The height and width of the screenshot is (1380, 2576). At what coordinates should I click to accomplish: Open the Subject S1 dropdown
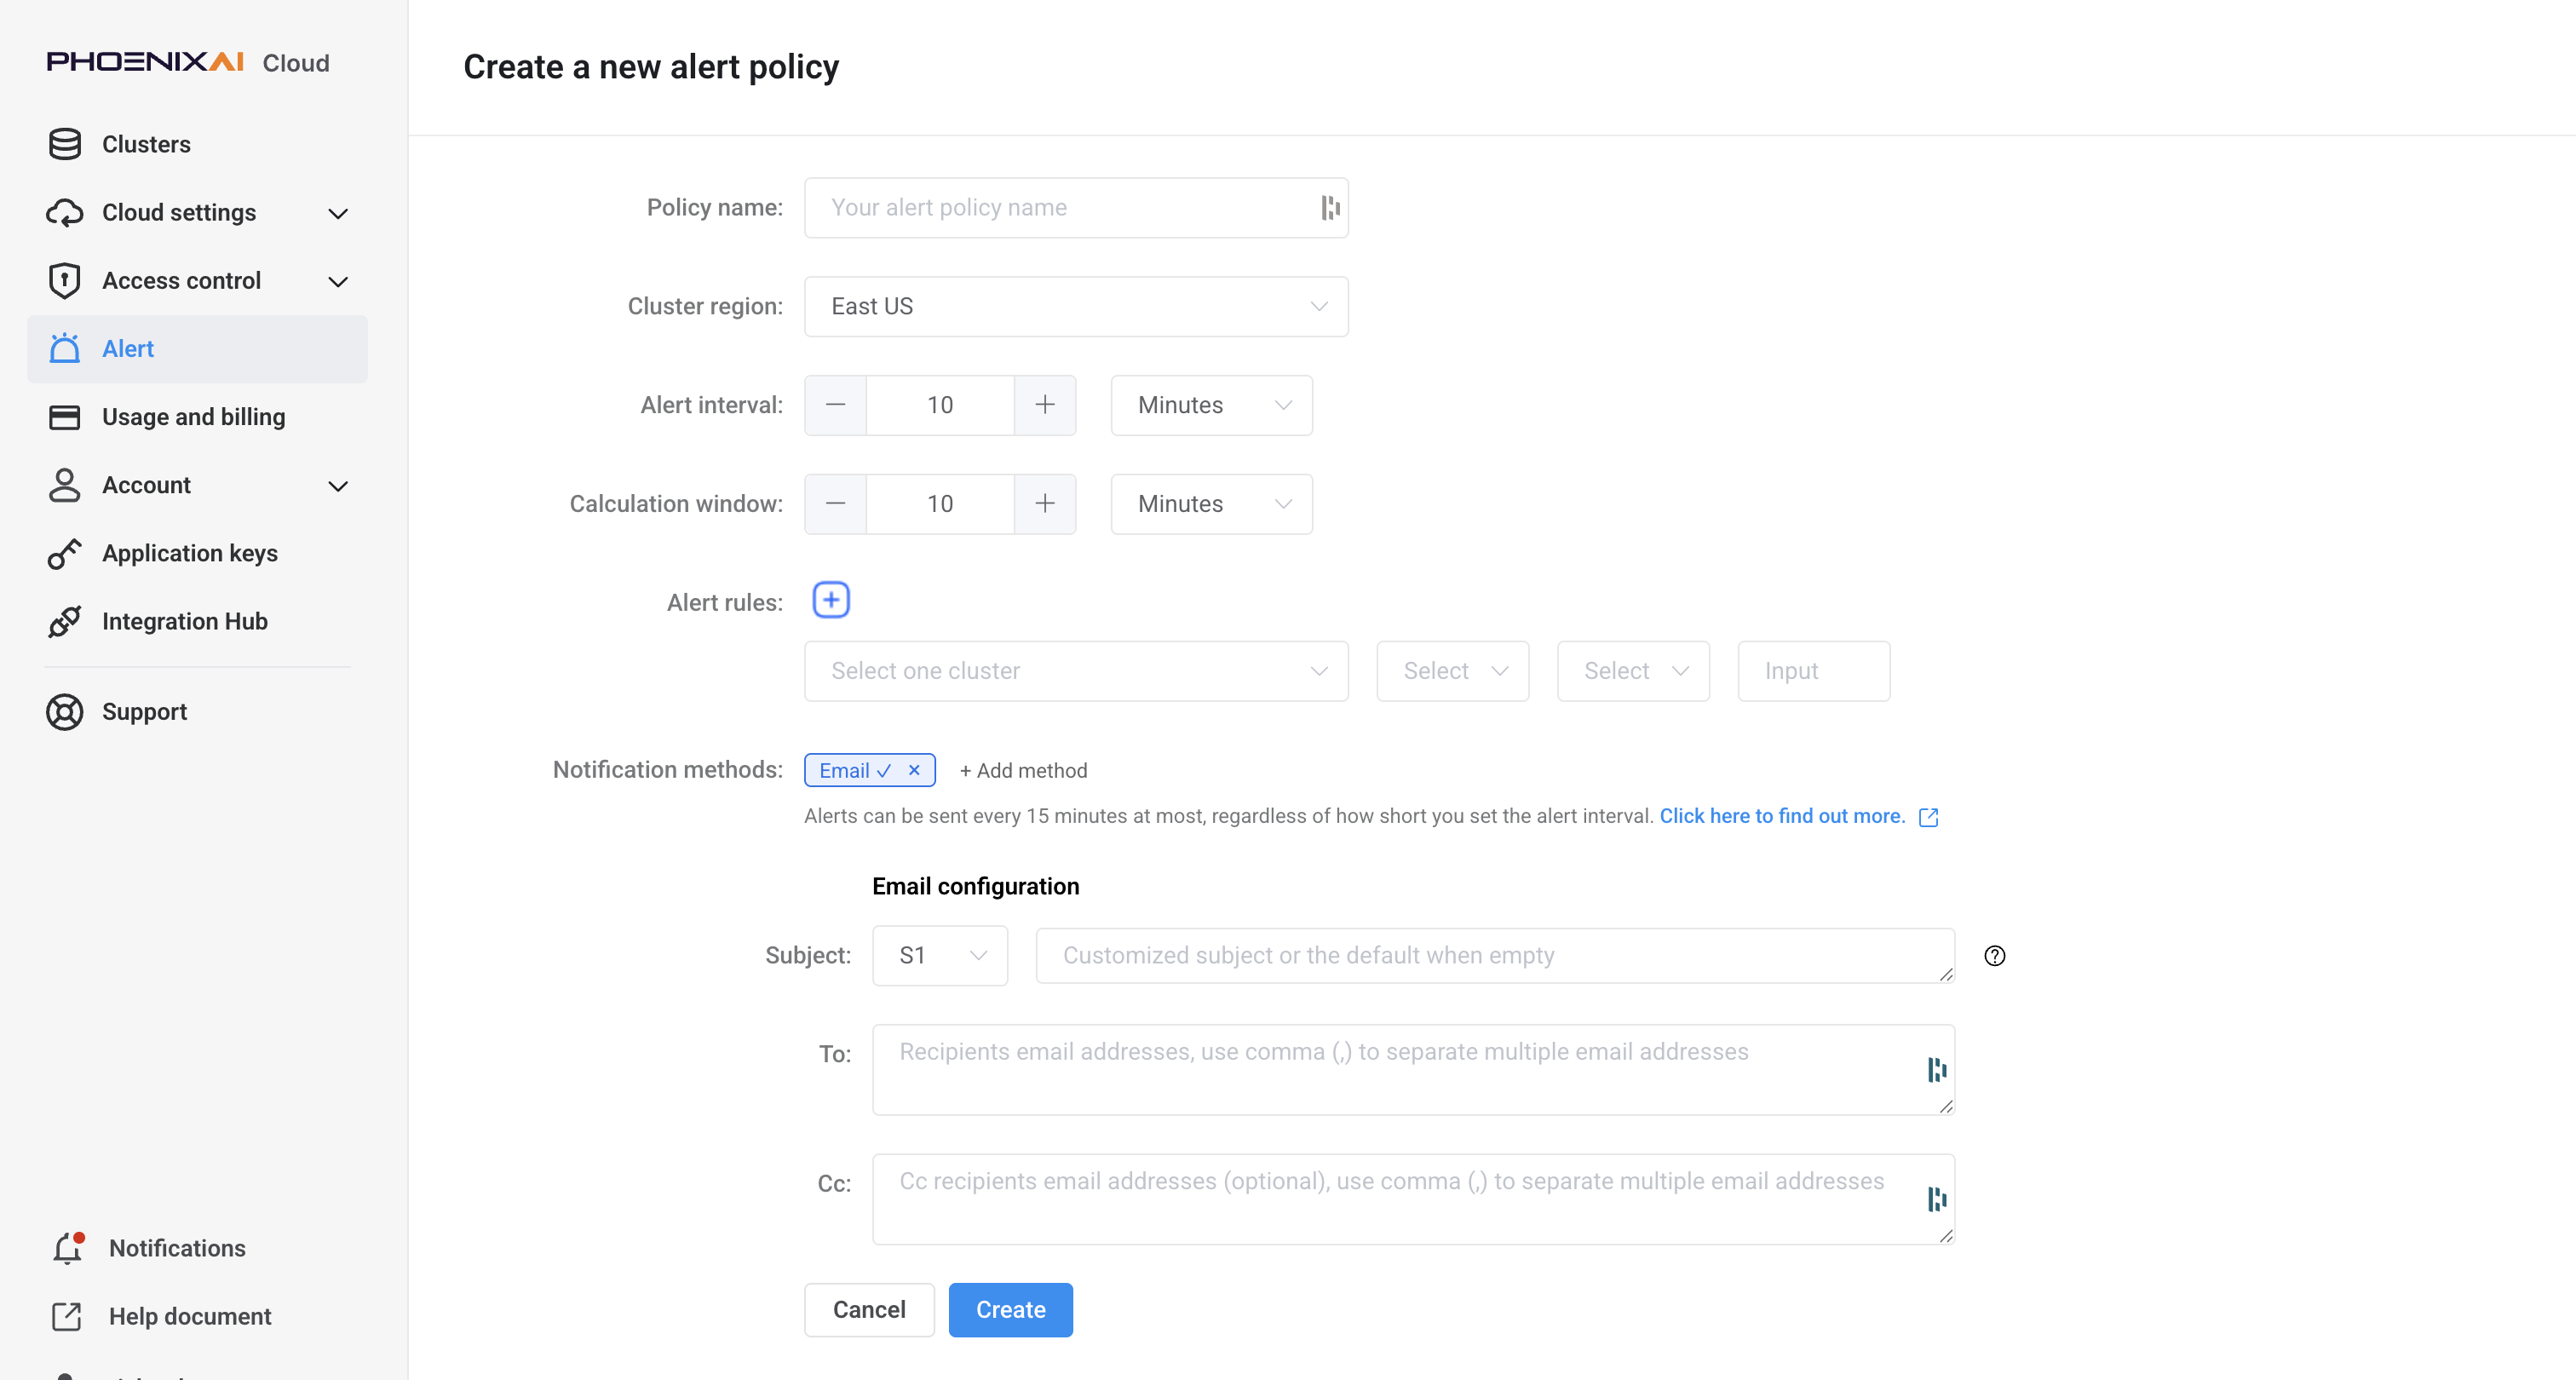pos(940,955)
